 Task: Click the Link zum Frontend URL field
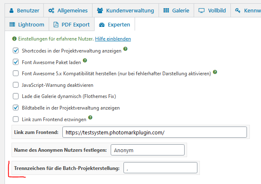154,132
